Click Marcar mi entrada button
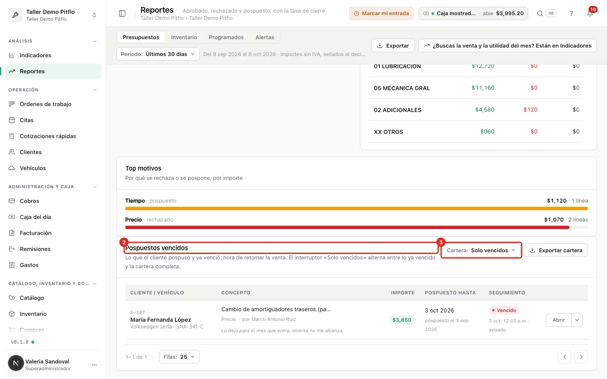Screen dimensions: 607x379 (381, 13)
